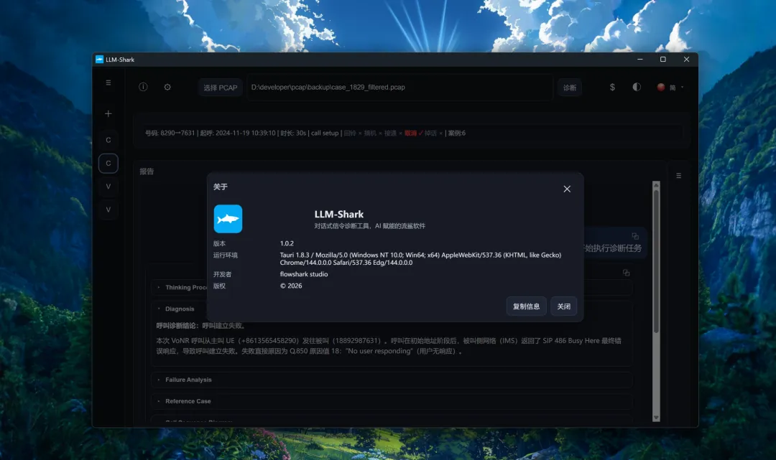Screen dimensions: 776x460
Task: Click the LLM-Shark icon in title bar
Action: tap(99, 60)
